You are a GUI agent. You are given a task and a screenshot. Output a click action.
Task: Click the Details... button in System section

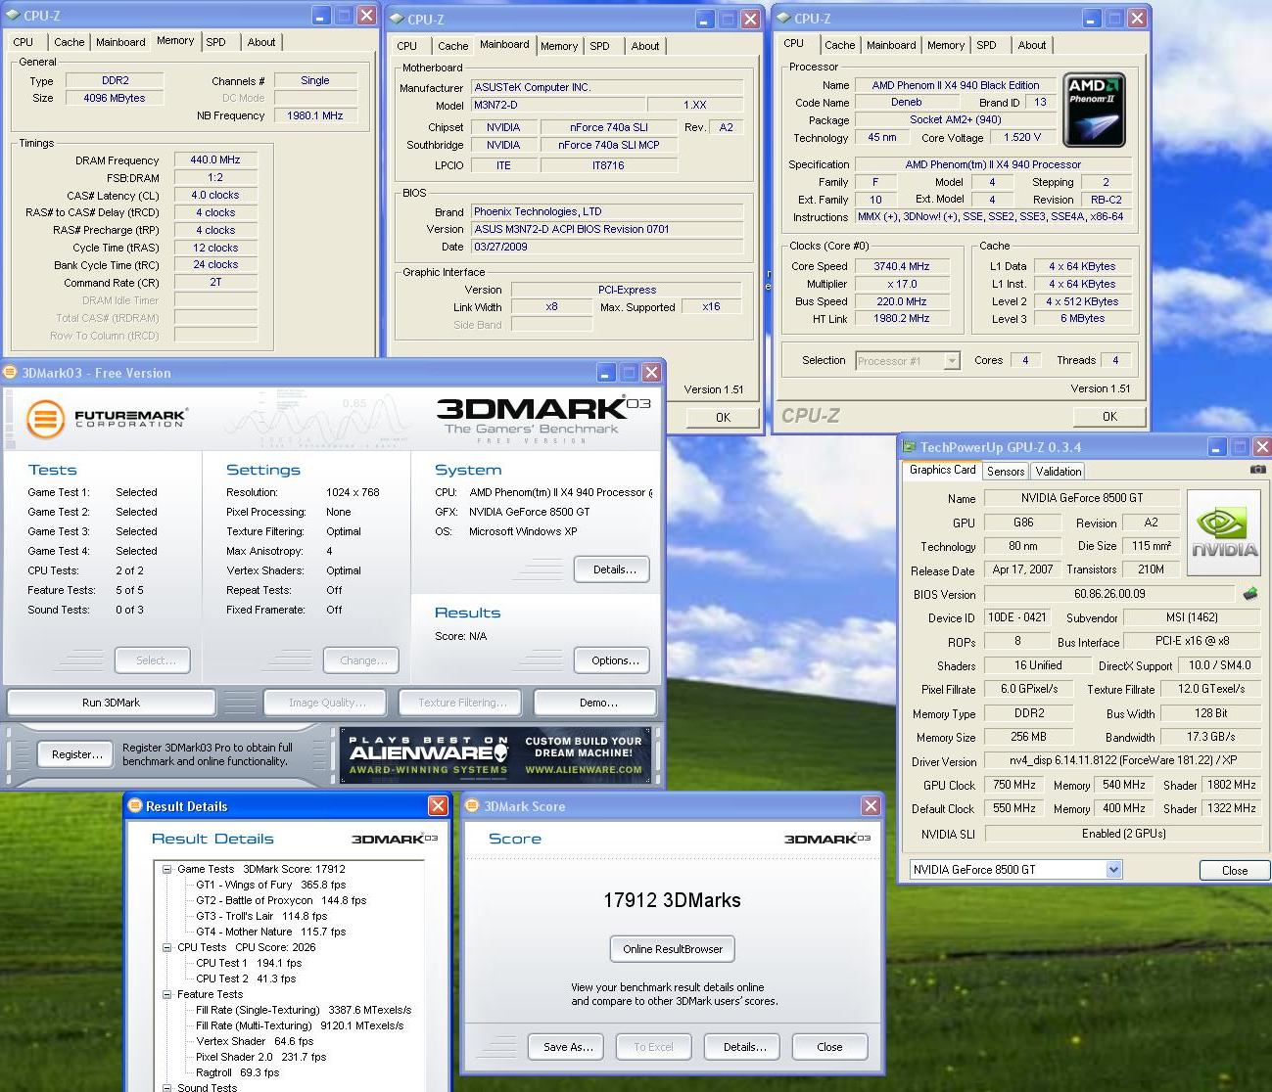pyautogui.click(x=614, y=569)
